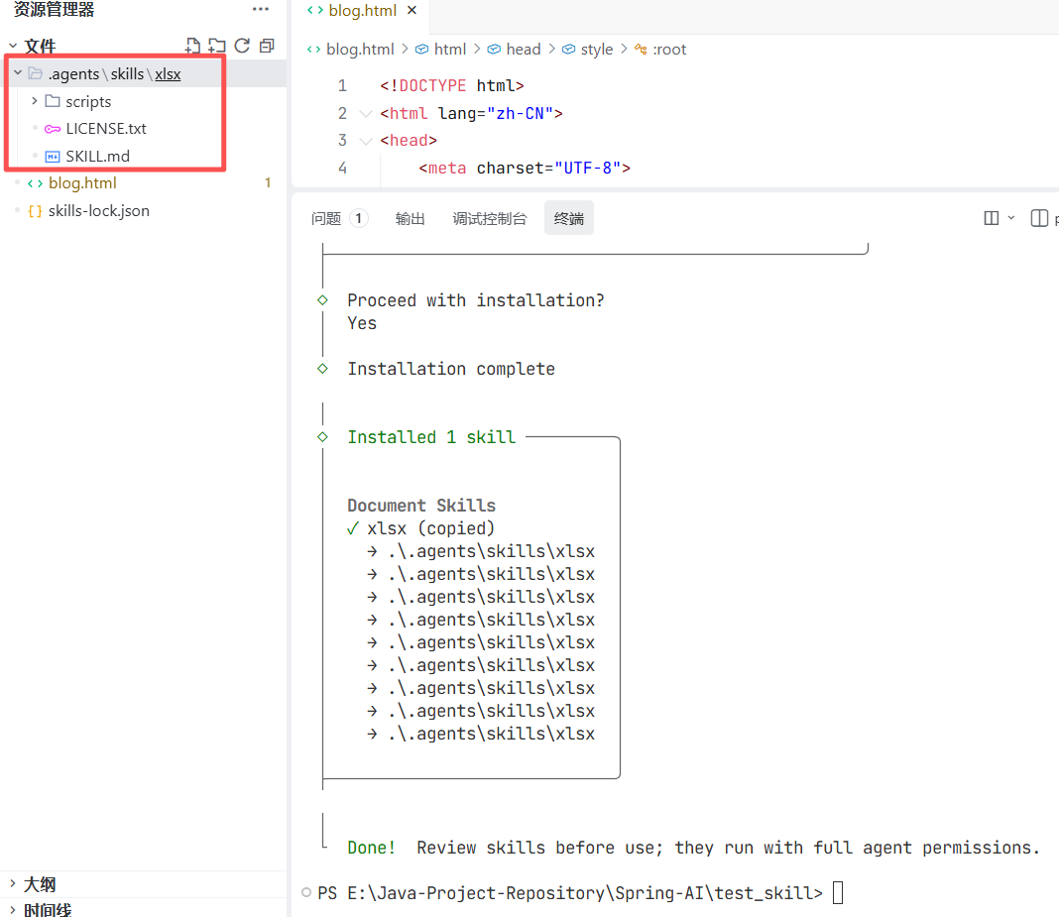
Task: Switch to the 调试控制台 panel tab
Action: (490, 218)
